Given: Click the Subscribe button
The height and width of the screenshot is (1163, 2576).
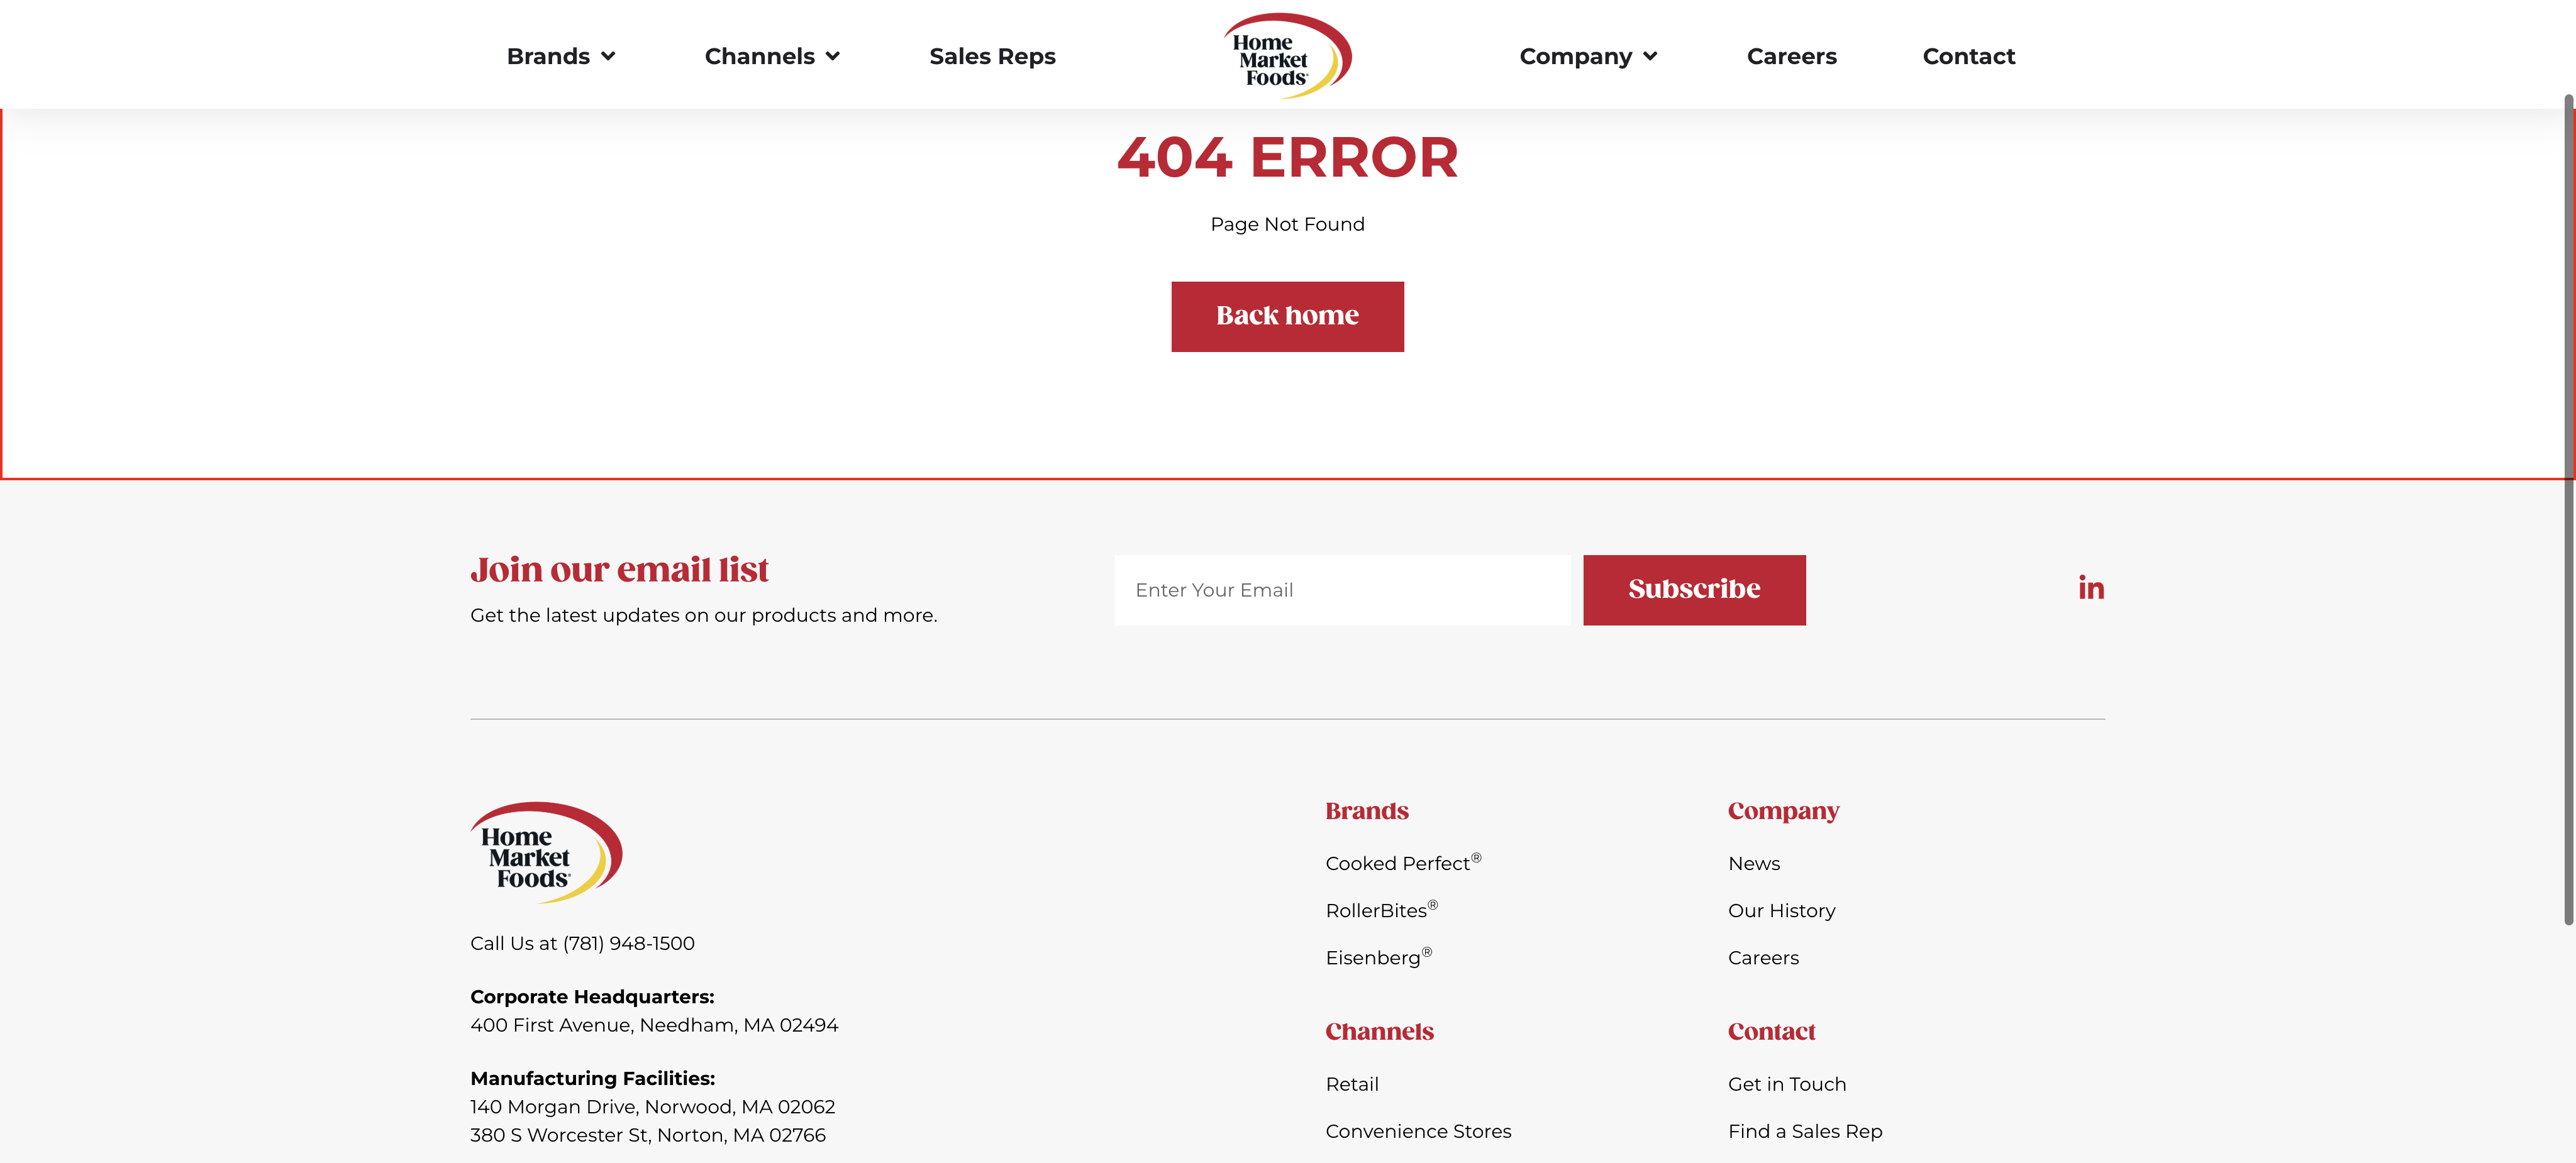Looking at the screenshot, I should tap(1694, 590).
